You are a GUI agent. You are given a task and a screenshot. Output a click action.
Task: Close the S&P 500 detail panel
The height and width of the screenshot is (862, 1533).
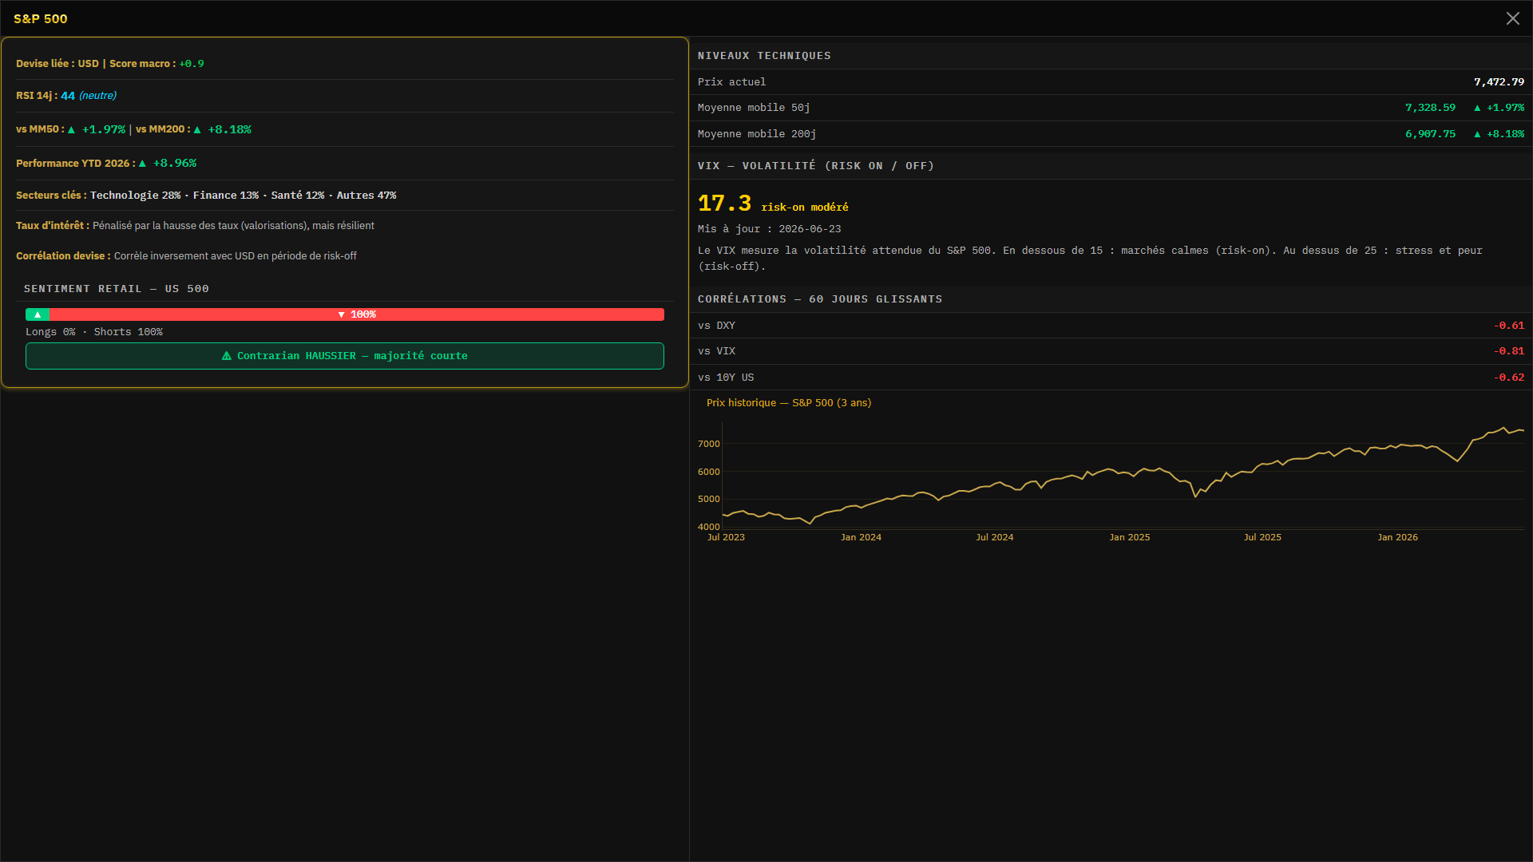(1512, 18)
